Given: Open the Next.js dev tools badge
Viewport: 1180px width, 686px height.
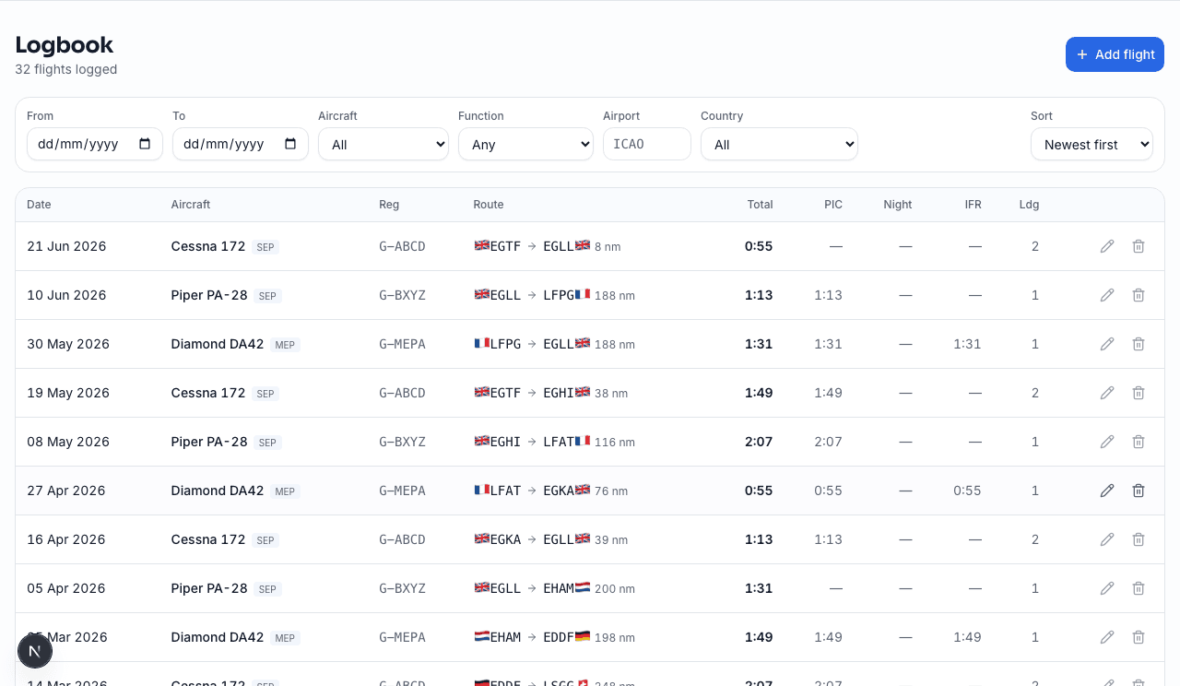Looking at the screenshot, I should click(35, 651).
